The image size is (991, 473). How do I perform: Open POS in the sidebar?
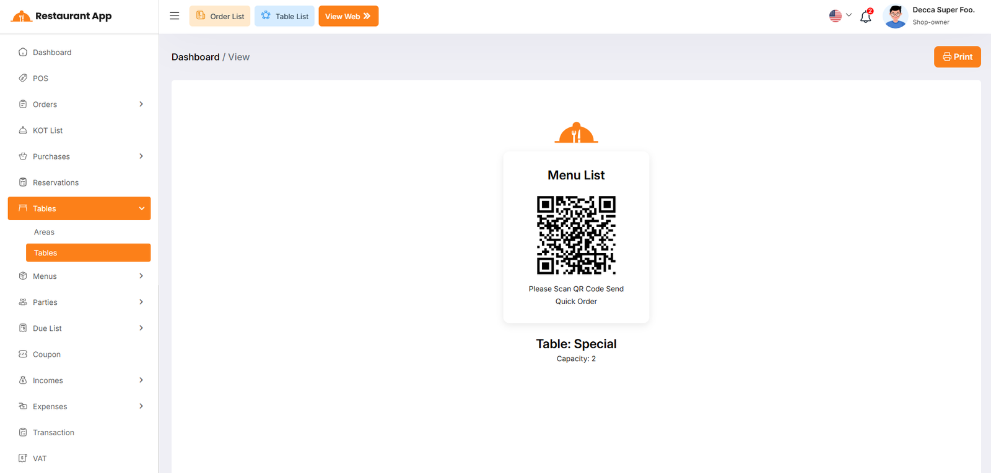pyautogui.click(x=40, y=79)
